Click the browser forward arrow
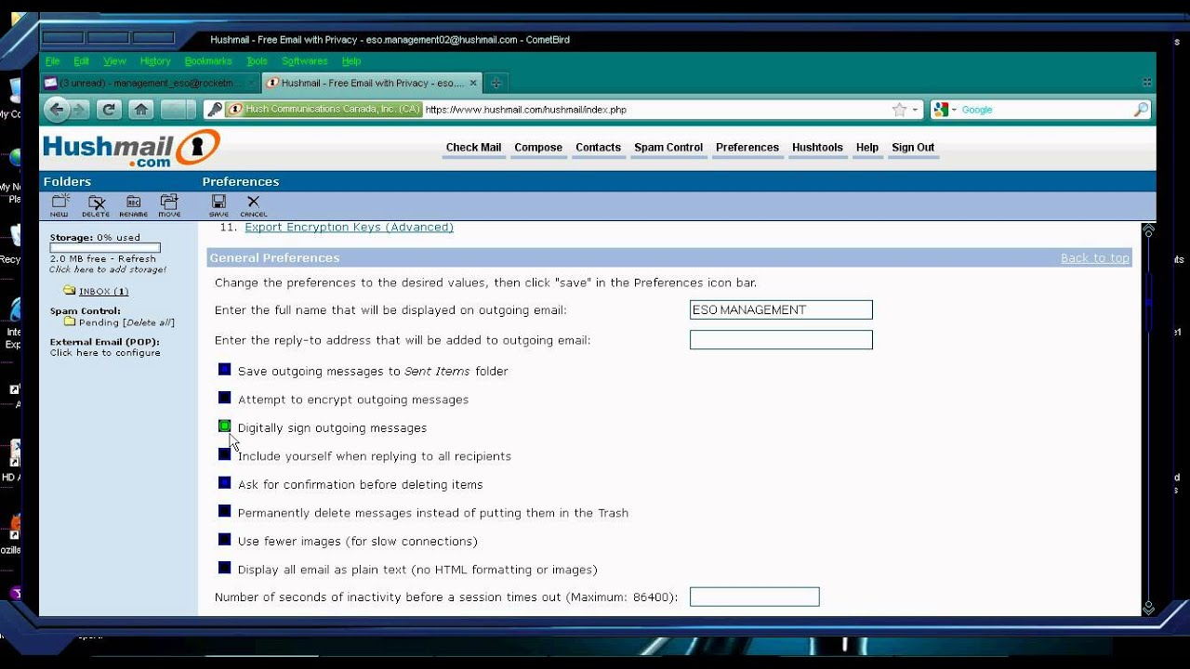 [79, 110]
